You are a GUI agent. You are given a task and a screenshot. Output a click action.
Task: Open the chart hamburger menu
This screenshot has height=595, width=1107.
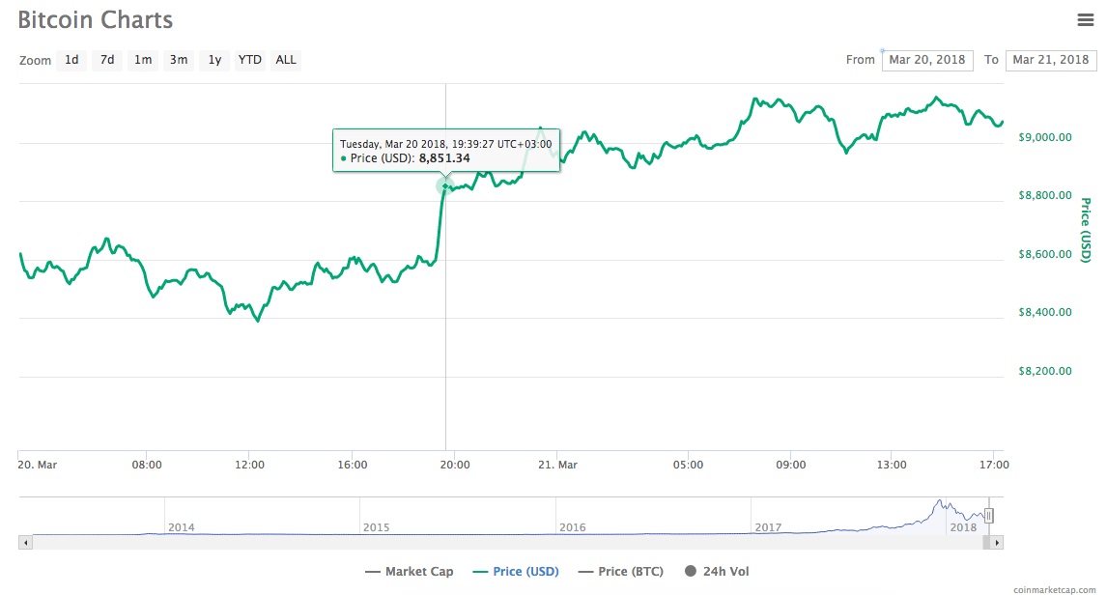[1085, 19]
